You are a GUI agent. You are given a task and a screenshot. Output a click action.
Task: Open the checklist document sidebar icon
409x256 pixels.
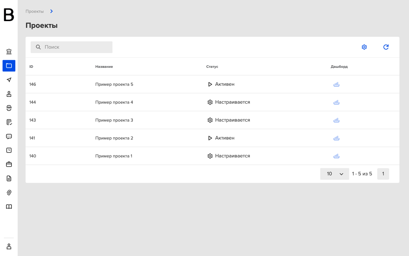9,122
